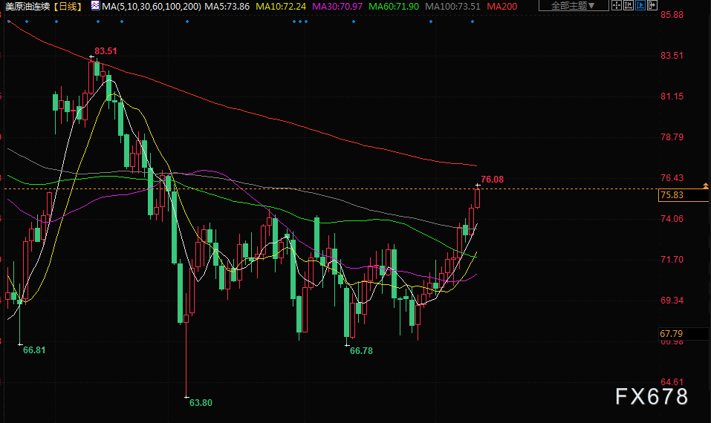Click the MA200 label
The width and height of the screenshot is (711, 423).
point(502,7)
